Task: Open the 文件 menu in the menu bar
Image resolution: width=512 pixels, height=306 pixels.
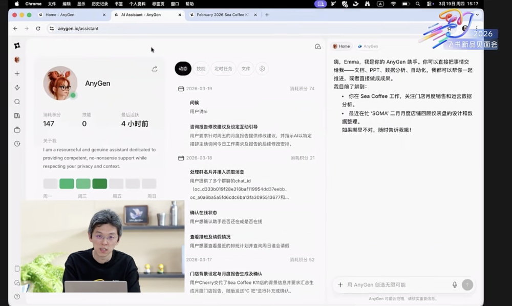Action: pos(52,4)
